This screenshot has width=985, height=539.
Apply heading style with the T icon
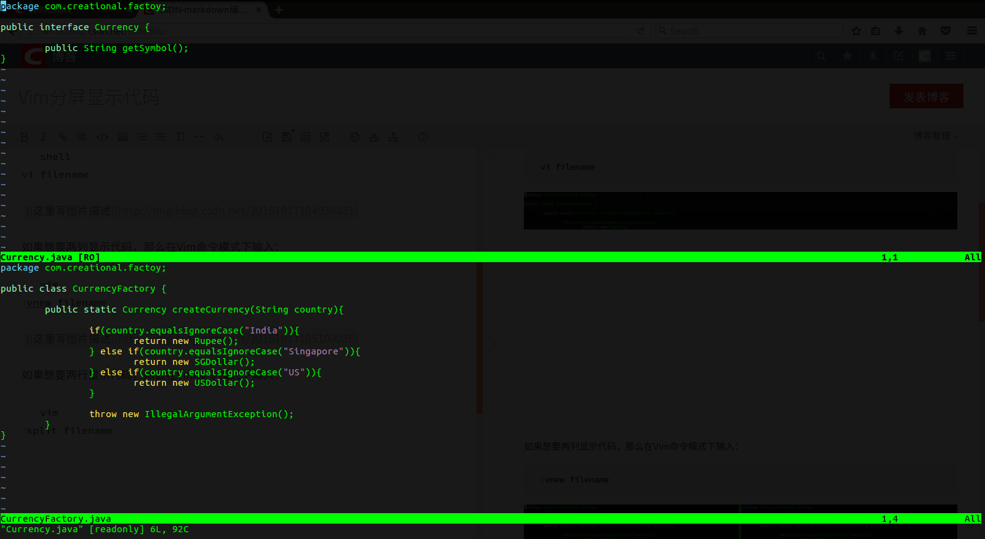(180, 137)
